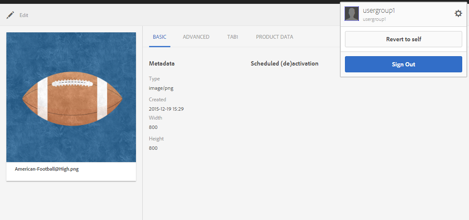
Task: Click the Metadata section heading
Action: pyautogui.click(x=161, y=63)
